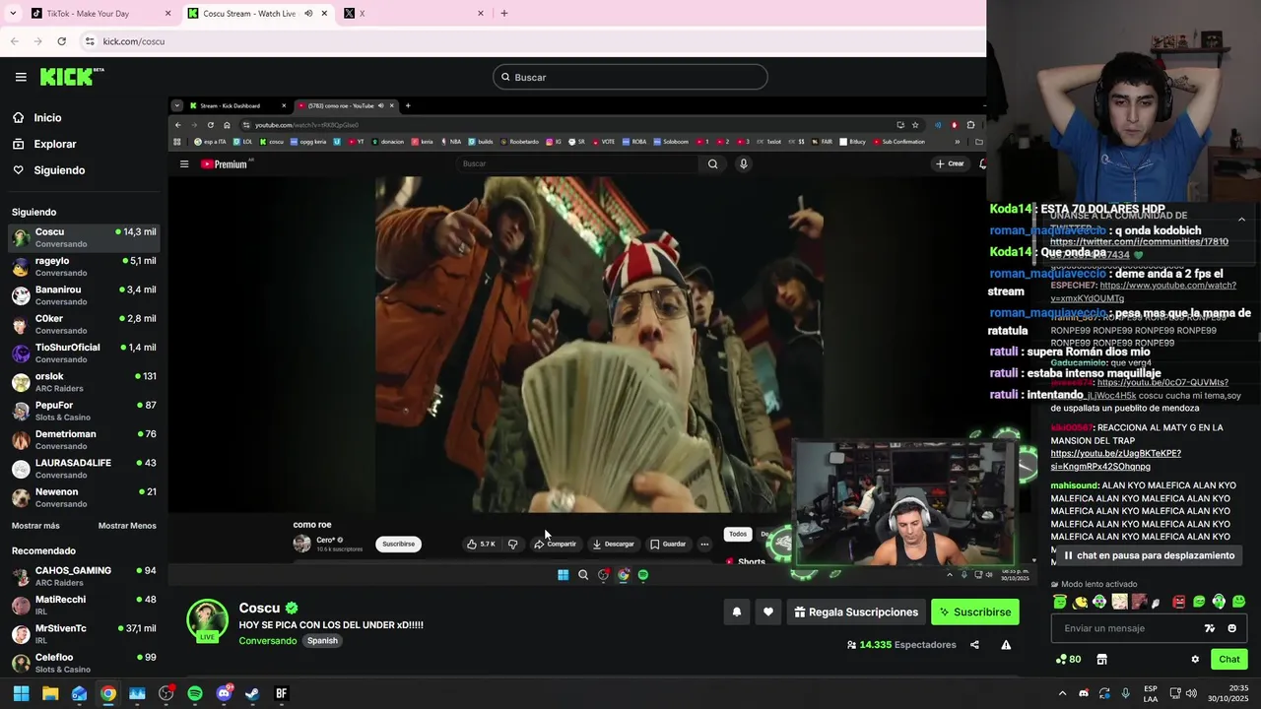This screenshot has width=1261, height=709.
Task: Toggle stream notifications bell
Action: click(x=736, y=612)
